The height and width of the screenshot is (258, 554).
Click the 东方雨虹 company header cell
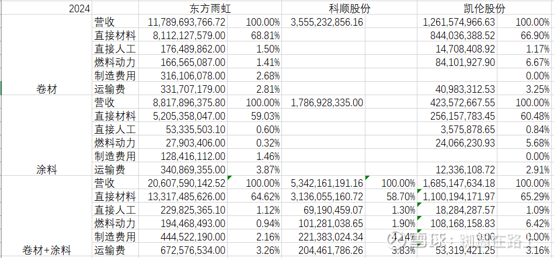210,9
